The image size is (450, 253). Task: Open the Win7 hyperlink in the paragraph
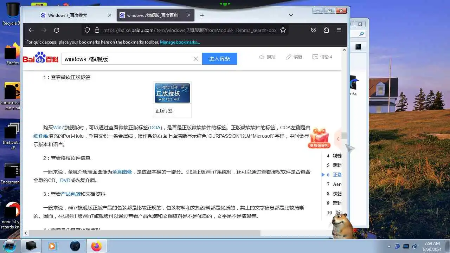[x=59, y=128]
